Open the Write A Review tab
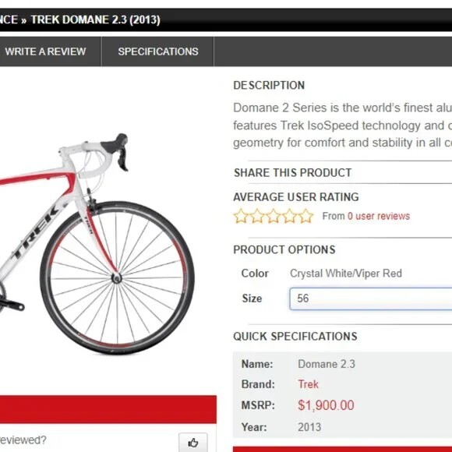The width and height of the screenshot is (452, 452). point(45,51)
